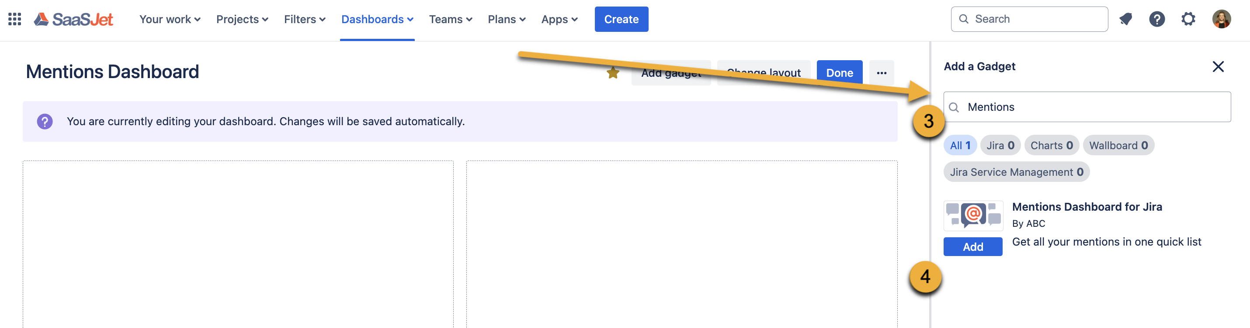Toggle the dashboard favorite star

coord(612,73)
